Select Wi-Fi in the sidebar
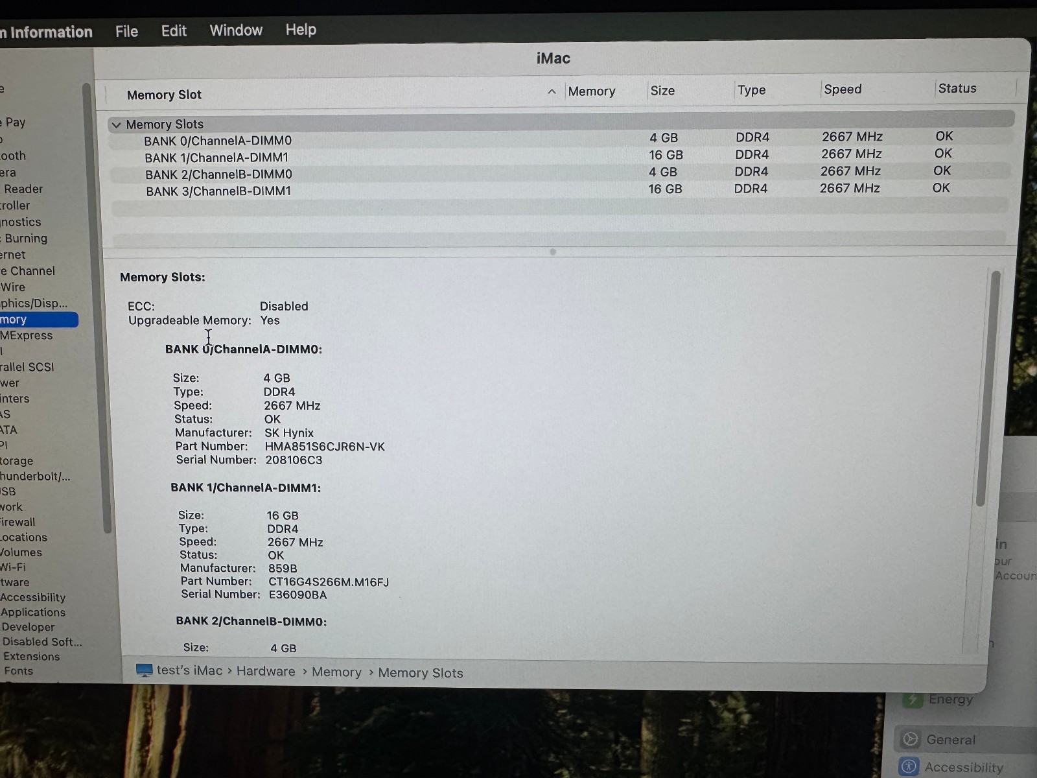Viewport: 1037px width, 778px height. click(13, 567)
